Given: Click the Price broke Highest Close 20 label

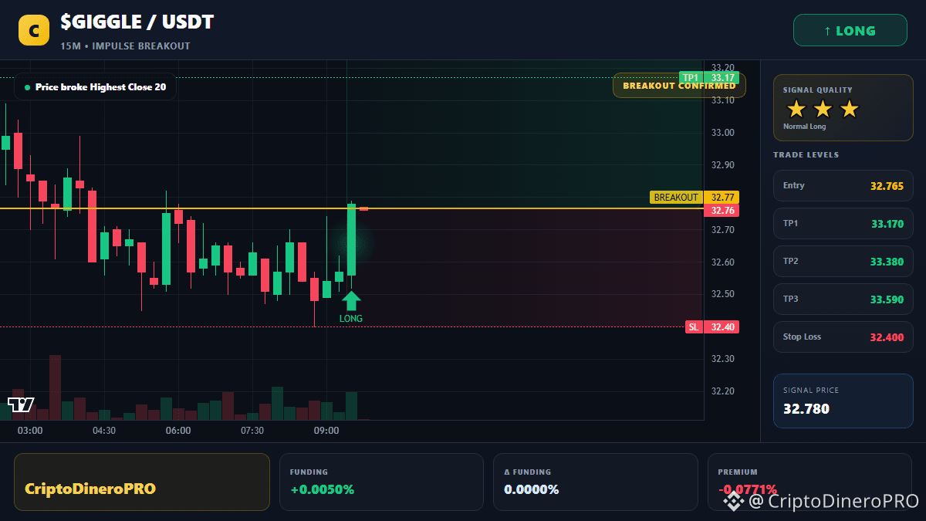Looking at the screenshot, I should pos(95,87).
